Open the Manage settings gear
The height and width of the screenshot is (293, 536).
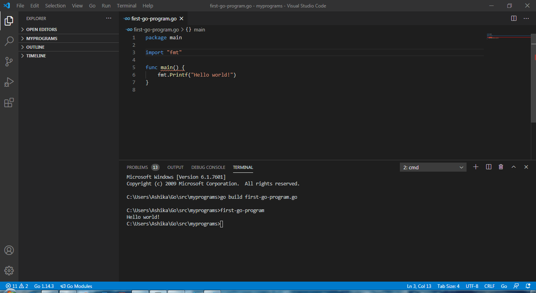click(x=9, y=271)
